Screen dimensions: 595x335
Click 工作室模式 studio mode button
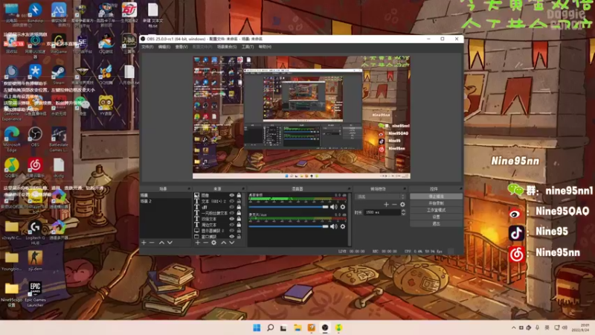click(436, 210)
